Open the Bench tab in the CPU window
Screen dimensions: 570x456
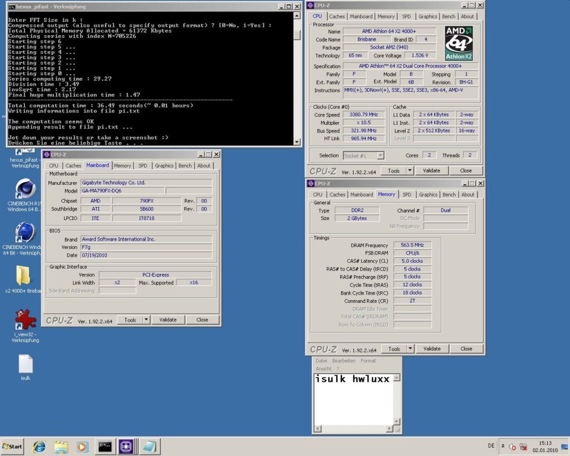[449, 16]
